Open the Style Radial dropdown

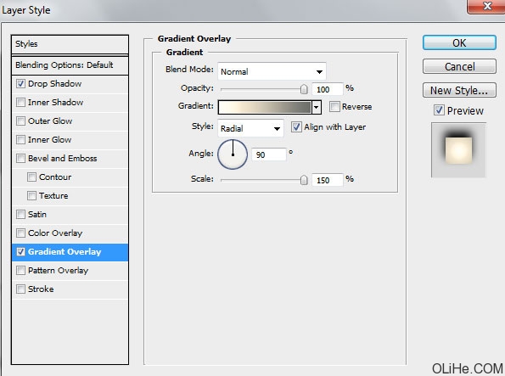(250, 128)
